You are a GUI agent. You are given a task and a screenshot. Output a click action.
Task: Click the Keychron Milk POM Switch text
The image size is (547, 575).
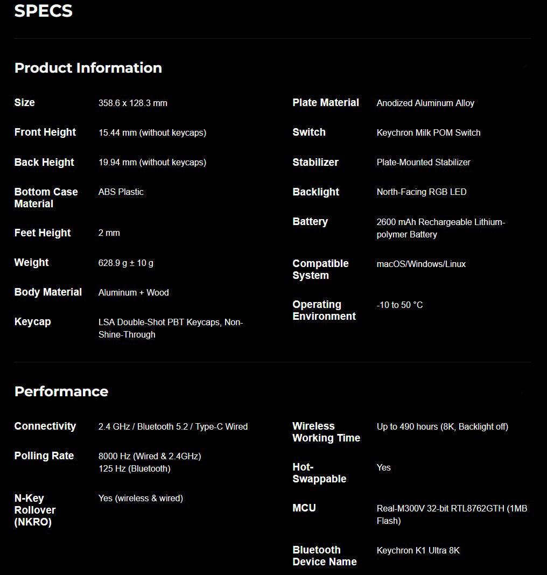[428, 132]
